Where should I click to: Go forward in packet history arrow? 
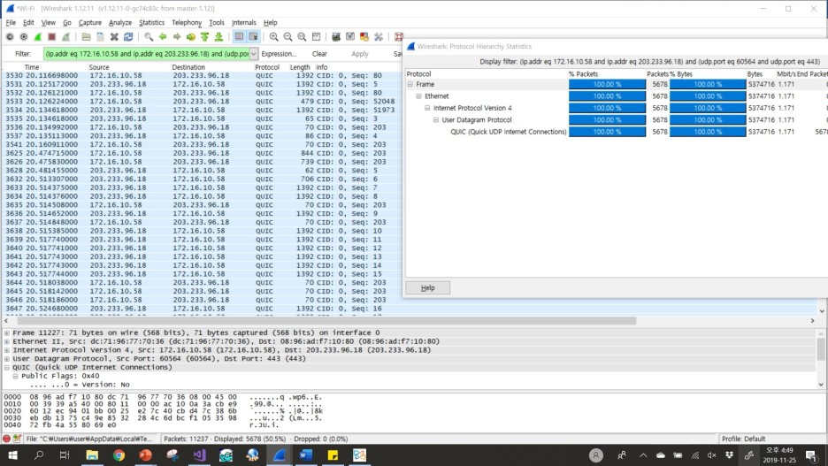click(177, 36)
